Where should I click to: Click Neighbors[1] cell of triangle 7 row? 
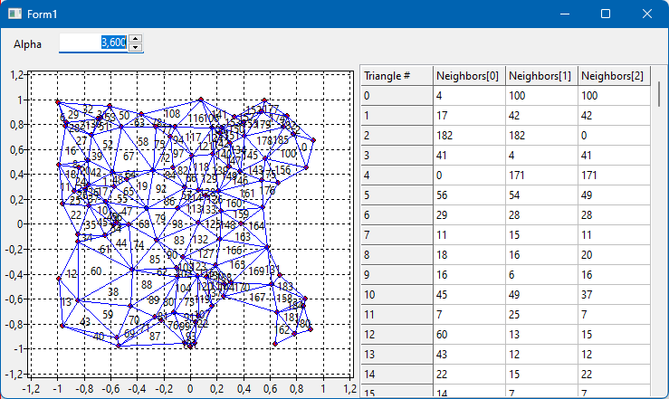pos(542,235)
